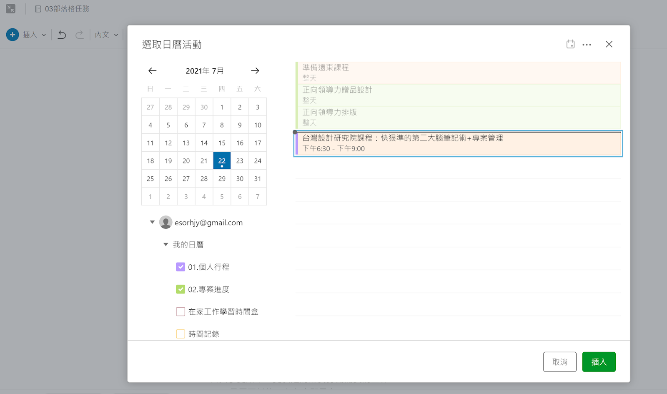Check the 在家工作學習時間盒 calendar
Image resolution: width=667 pixels, height=394 pixels.
tap(181, 311)
